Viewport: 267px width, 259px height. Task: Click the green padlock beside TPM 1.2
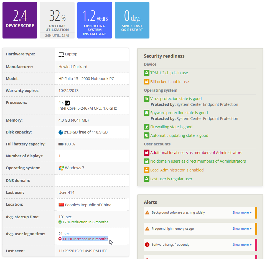click(146, 73)
